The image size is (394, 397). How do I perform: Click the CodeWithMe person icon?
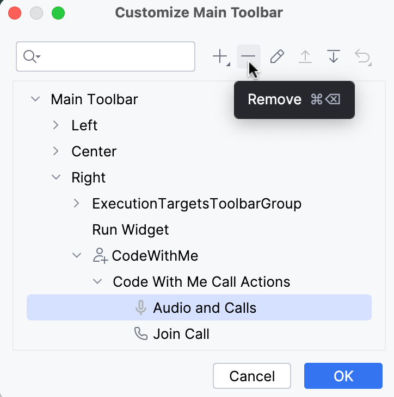pyautogui.click(x=100, y=256)
